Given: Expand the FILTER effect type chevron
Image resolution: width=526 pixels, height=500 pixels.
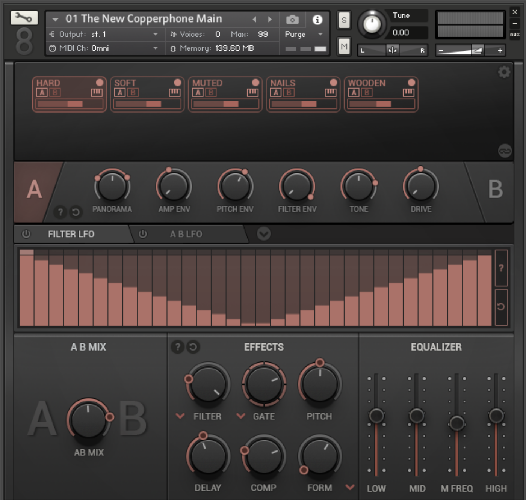Looking at the screenshot, I should point(180,416).
